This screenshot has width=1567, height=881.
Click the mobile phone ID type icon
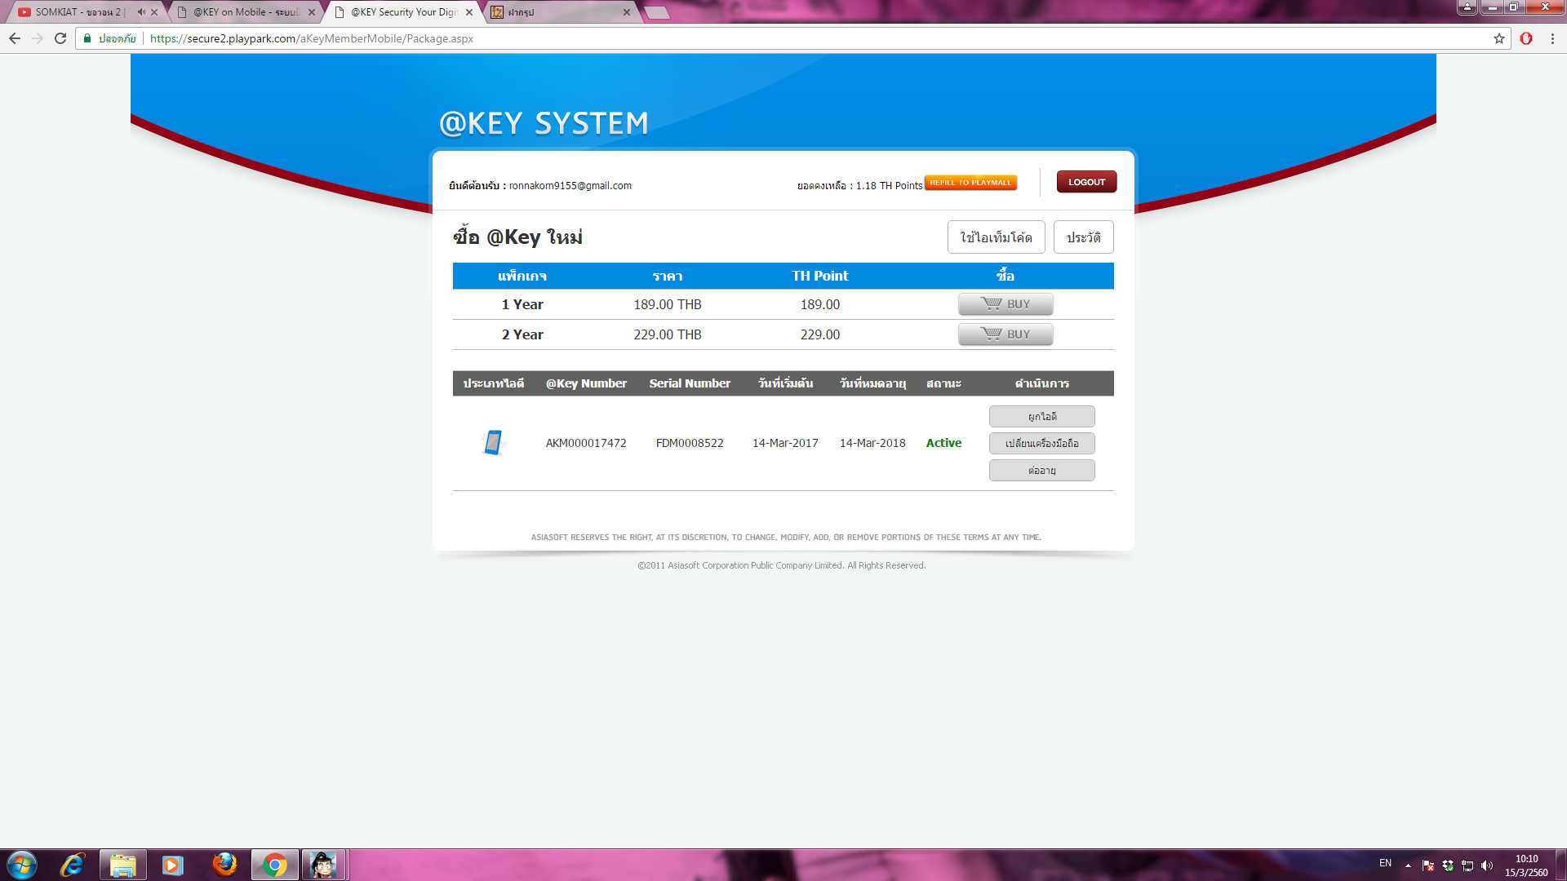click(x=493, y=442)
